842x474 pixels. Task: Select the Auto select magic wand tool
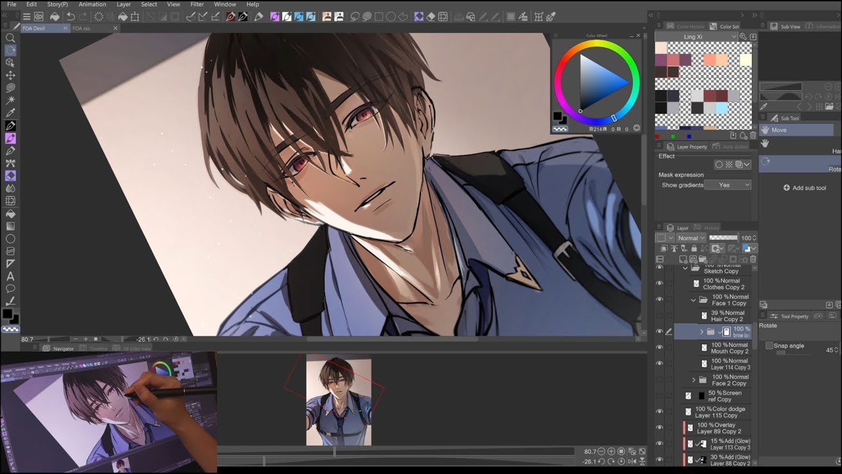[x=11, y=100]
